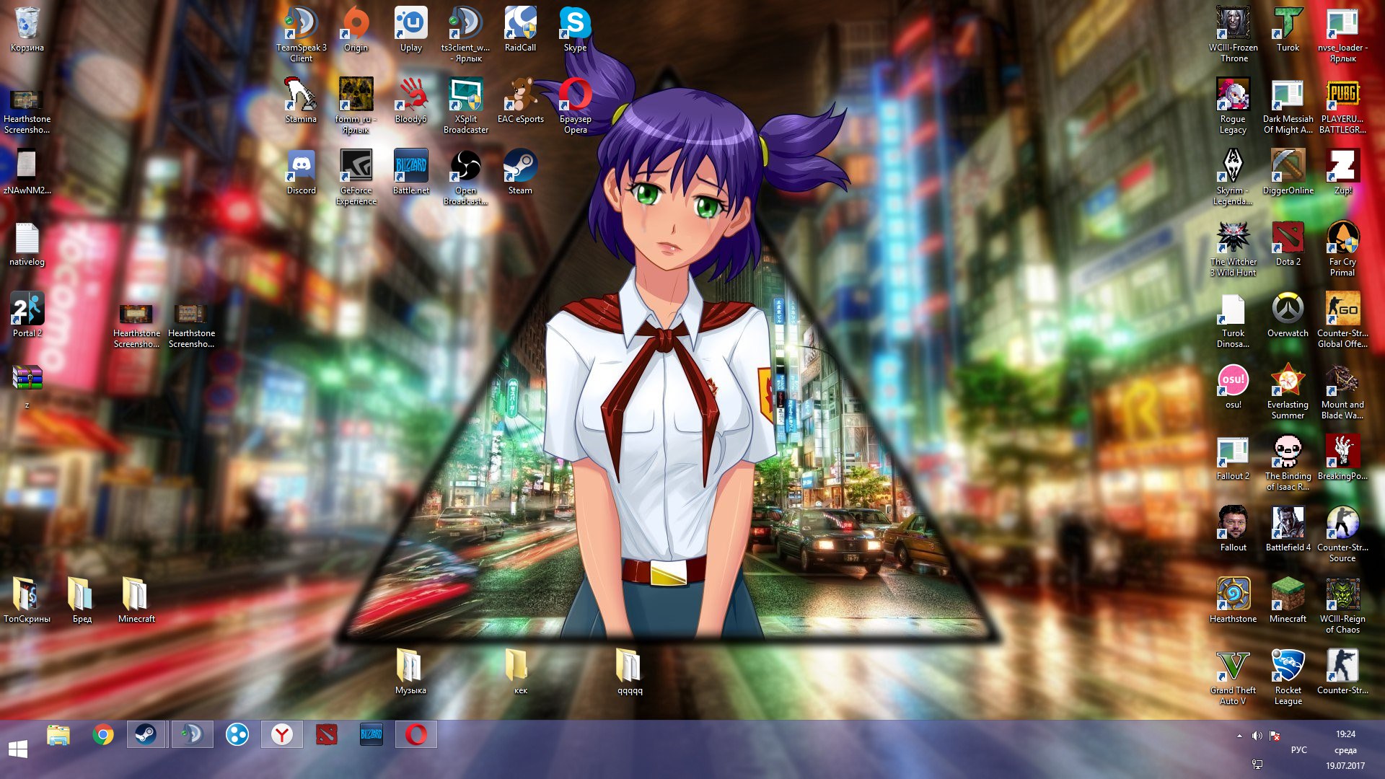
Task: Click the Windows Start button
Action: click(x=18, y=749)
